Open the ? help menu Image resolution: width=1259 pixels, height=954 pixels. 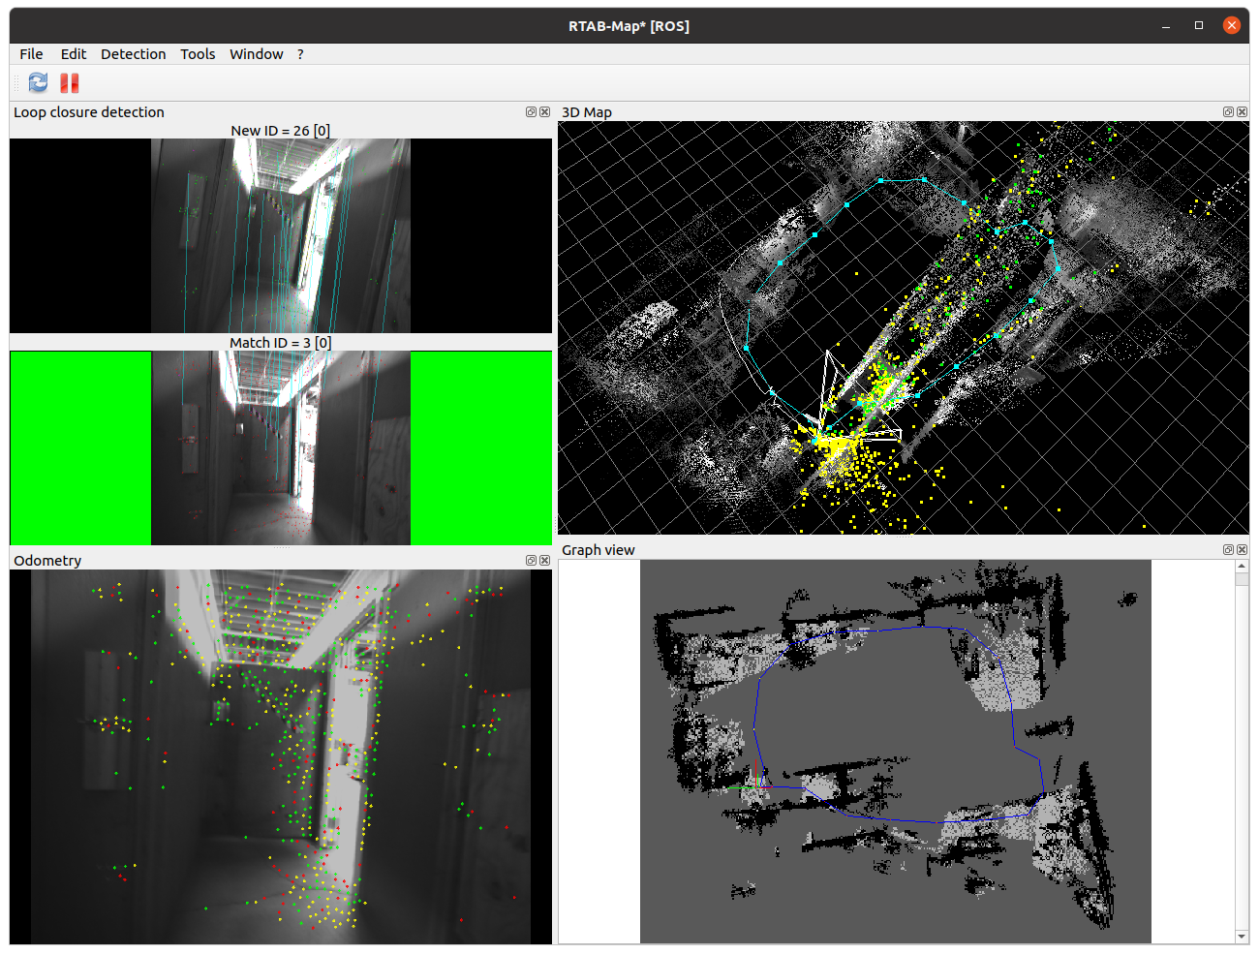click(300, 54)
